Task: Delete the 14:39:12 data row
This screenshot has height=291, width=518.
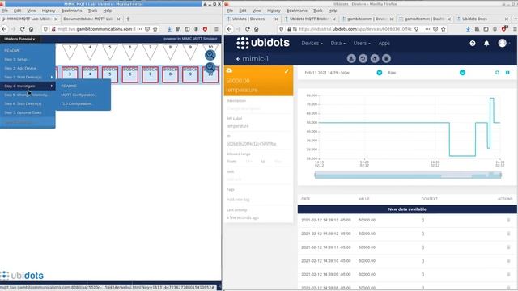Action: [508, 234]
